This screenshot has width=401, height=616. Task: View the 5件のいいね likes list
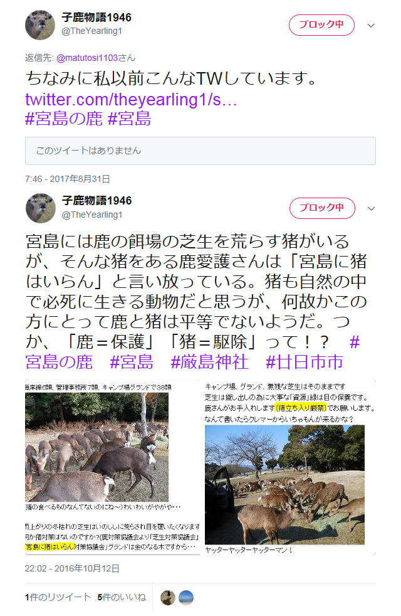122,597
